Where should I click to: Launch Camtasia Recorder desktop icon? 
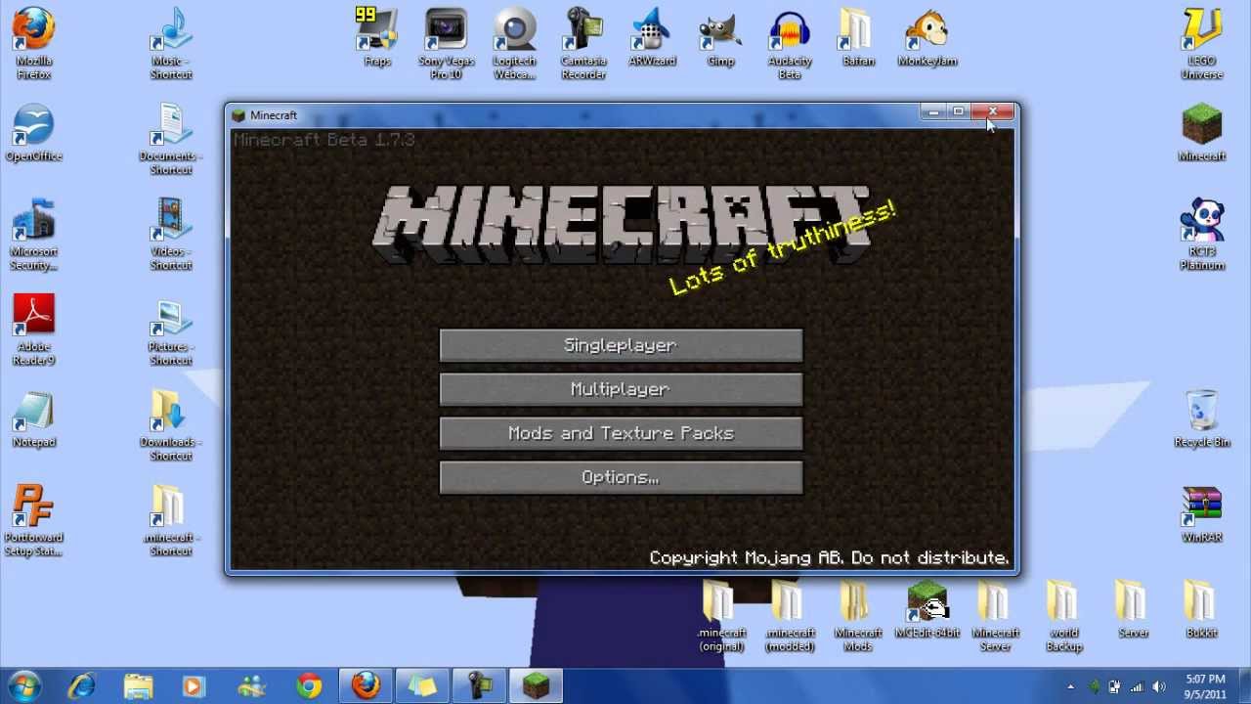pyautogui.click(x=583, y=44)
